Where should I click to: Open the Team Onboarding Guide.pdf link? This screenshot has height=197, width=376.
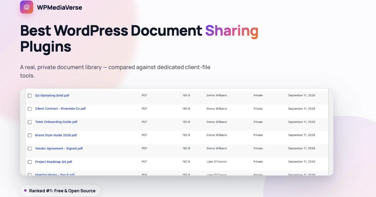(56, 122)
